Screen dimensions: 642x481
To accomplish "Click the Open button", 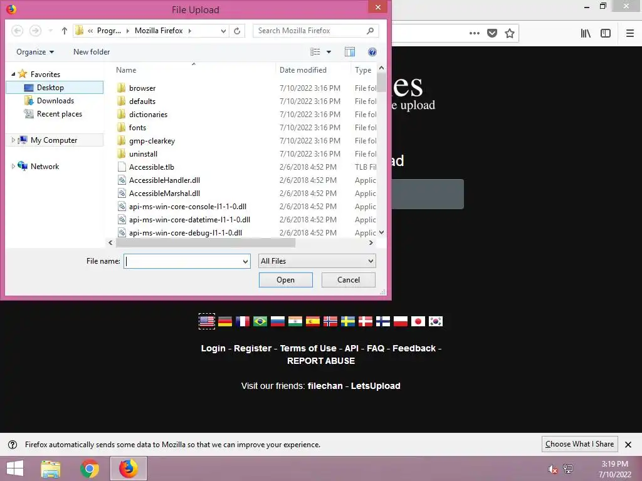I will click(x=286, y=280).
